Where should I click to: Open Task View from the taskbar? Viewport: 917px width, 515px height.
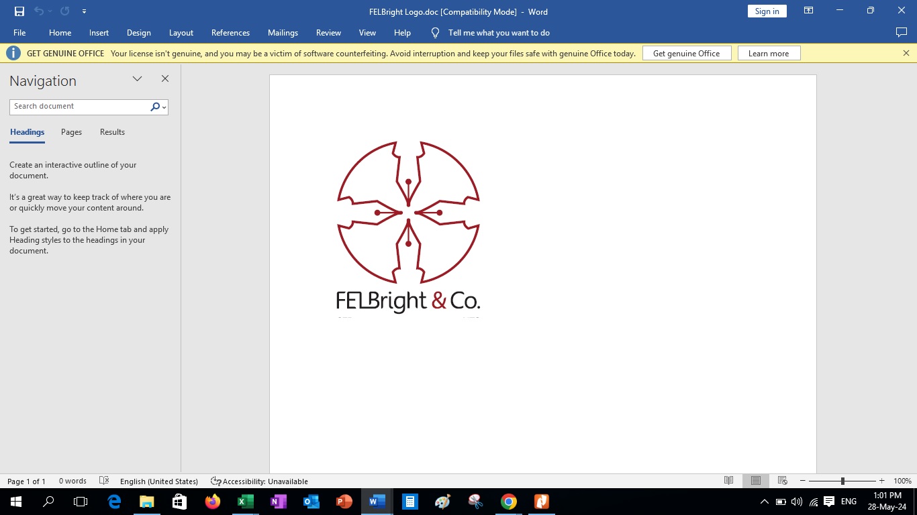(81, 502)
